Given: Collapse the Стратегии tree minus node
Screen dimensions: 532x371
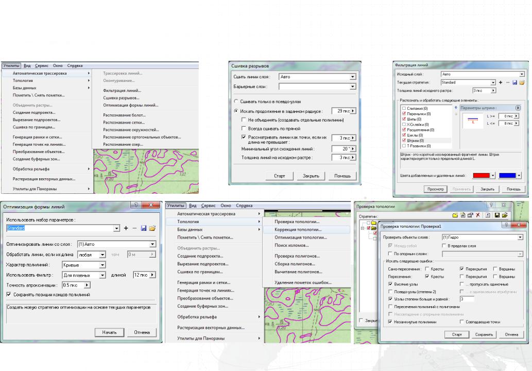Looking at the screenshot, I should tap(363, 228).
